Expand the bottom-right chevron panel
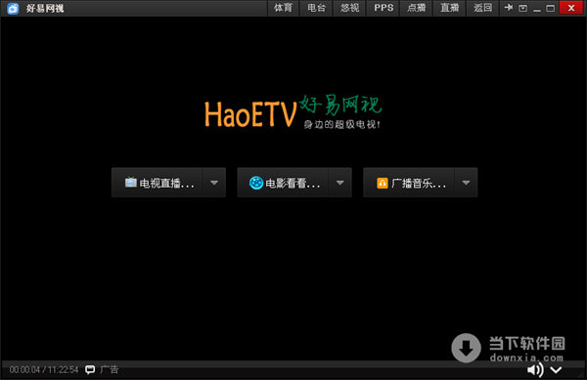The height and width of the screenshot is (380, 587). [x=556, y=370]
